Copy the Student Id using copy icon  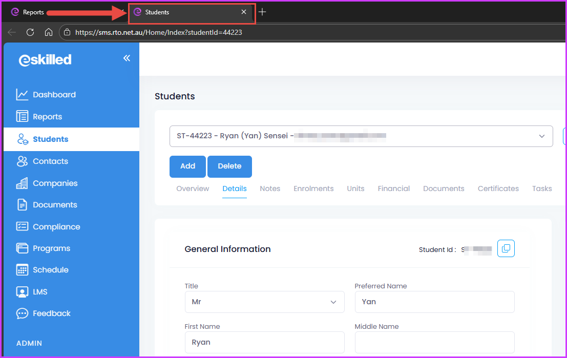point(506,248)
